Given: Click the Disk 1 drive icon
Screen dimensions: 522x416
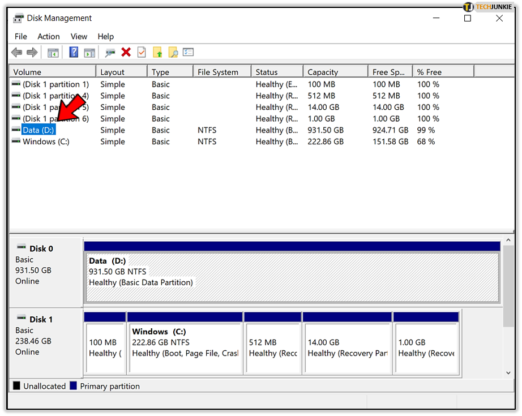Looking at the screenshot, I should 22,318.
